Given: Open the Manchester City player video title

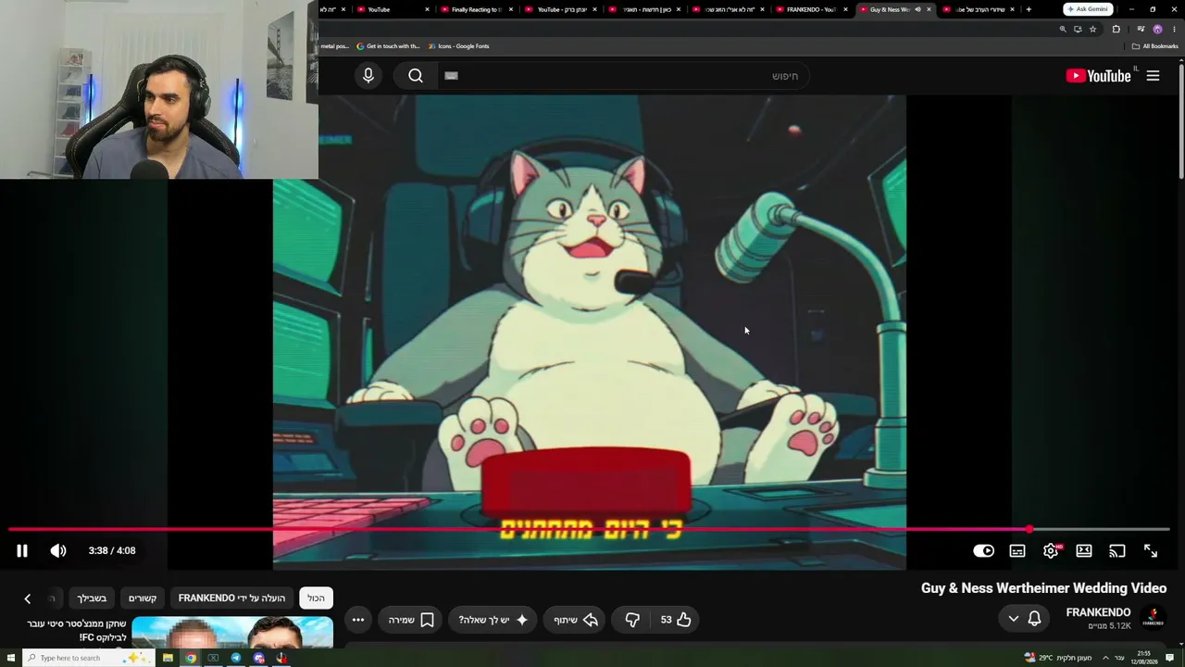Looking at the screenshot, I should pos(77,631).
